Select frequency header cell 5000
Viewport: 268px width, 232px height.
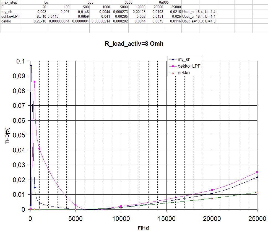(x=120, y=7)
